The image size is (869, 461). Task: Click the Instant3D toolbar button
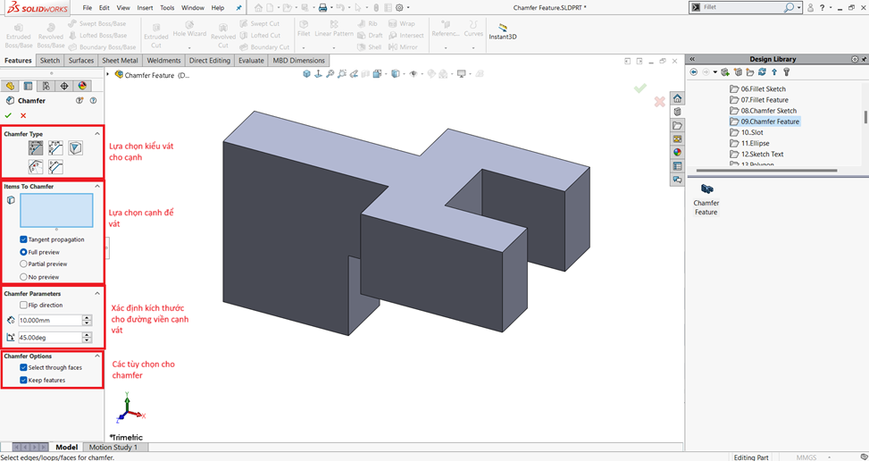pyautogui.click(x=503, y=31)
